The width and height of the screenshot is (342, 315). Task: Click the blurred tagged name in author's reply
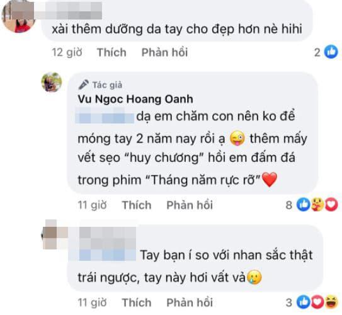(105, 115)
